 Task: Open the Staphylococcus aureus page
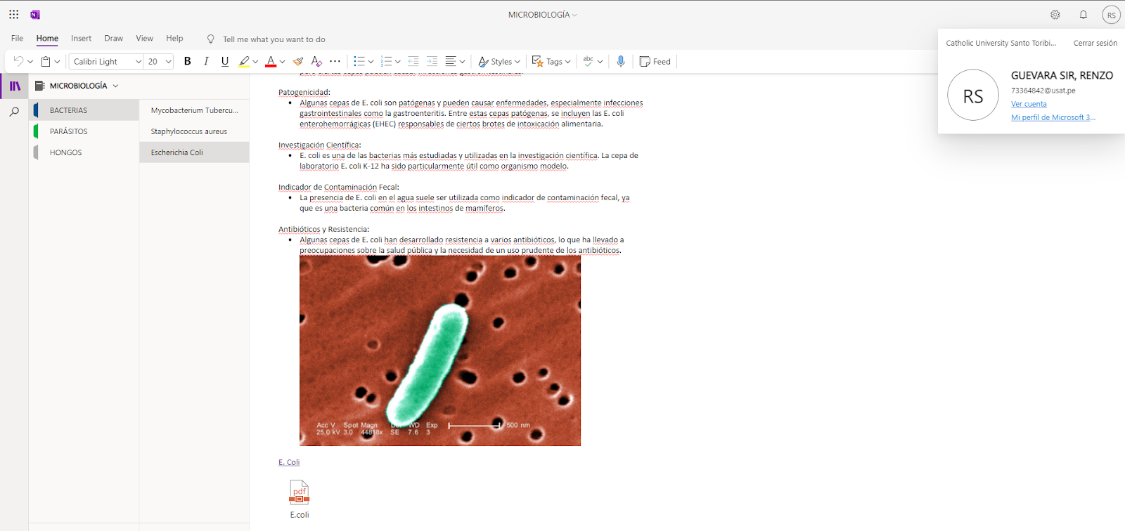194,131
